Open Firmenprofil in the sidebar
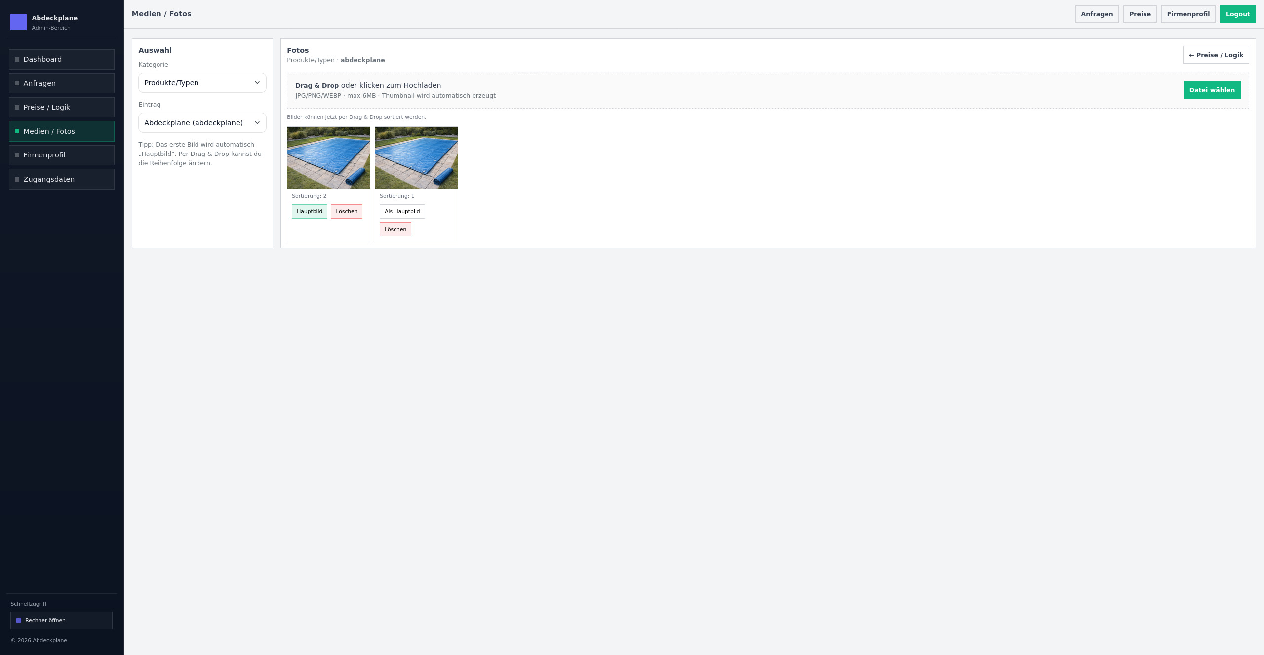This screenshot has width=1264, height=655. 61,155
